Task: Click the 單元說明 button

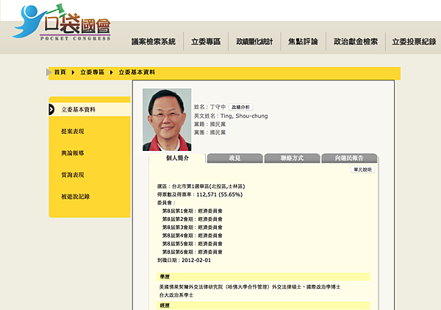Action: click(363, 169)
